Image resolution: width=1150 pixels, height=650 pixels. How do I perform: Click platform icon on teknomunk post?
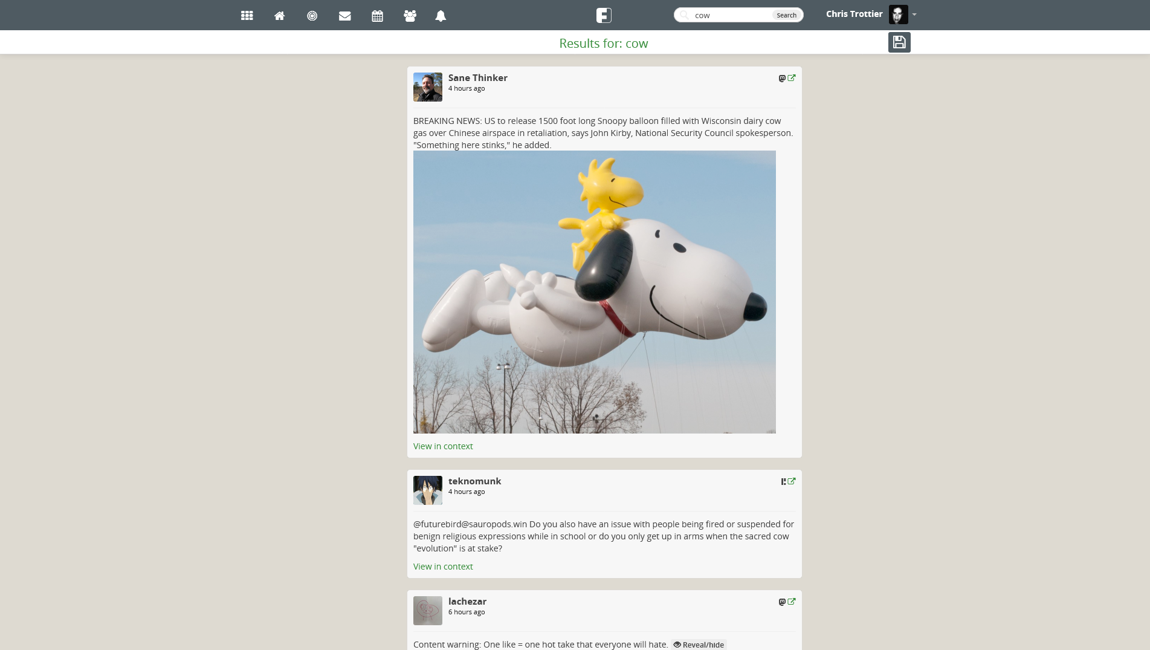783,481
